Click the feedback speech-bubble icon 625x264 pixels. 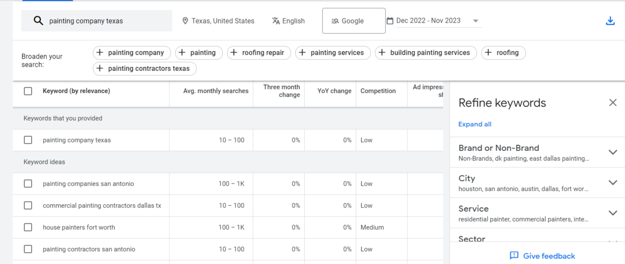[x=514, y=255]
